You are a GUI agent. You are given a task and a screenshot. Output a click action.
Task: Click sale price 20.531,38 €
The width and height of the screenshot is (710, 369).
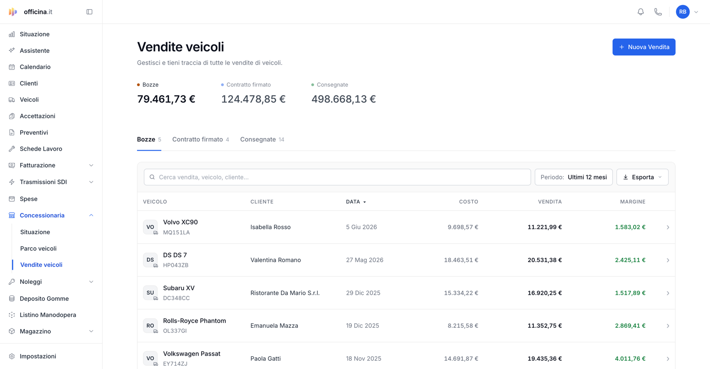click(545, 260)
